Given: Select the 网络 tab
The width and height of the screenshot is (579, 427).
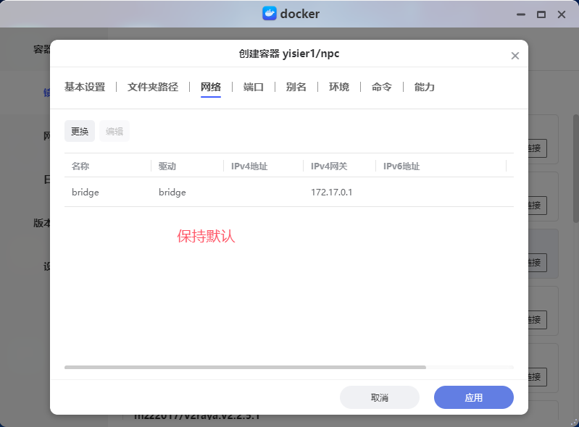Looking at the screenshot, I should coord(211,87).
